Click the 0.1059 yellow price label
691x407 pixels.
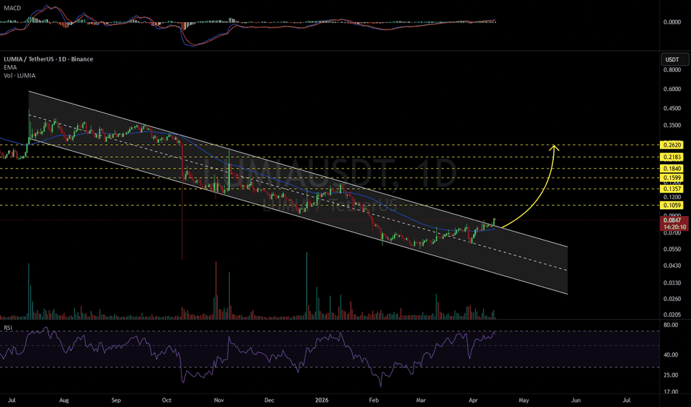[672, 206]
